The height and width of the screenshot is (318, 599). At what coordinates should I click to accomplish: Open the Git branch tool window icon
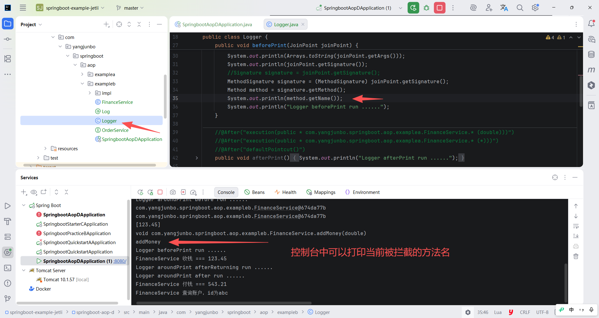(8, 299)
